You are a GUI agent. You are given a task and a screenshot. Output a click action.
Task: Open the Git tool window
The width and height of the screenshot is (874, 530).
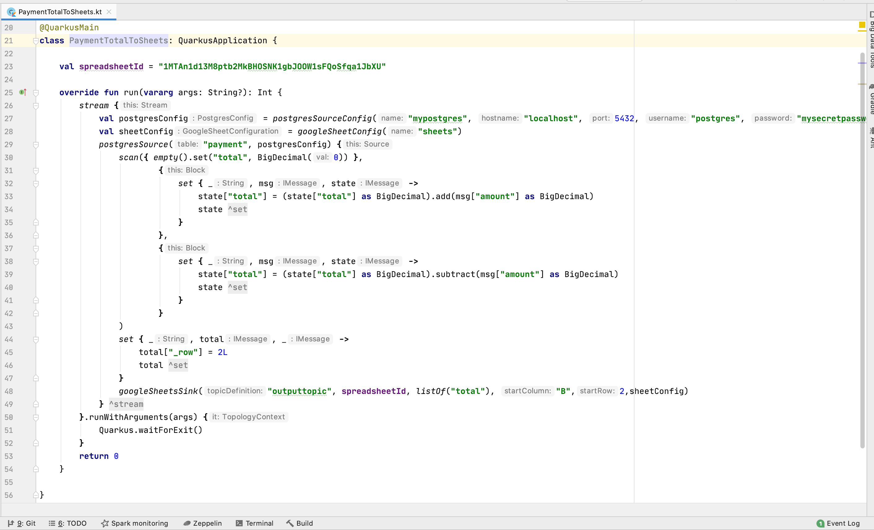[22, 523]
